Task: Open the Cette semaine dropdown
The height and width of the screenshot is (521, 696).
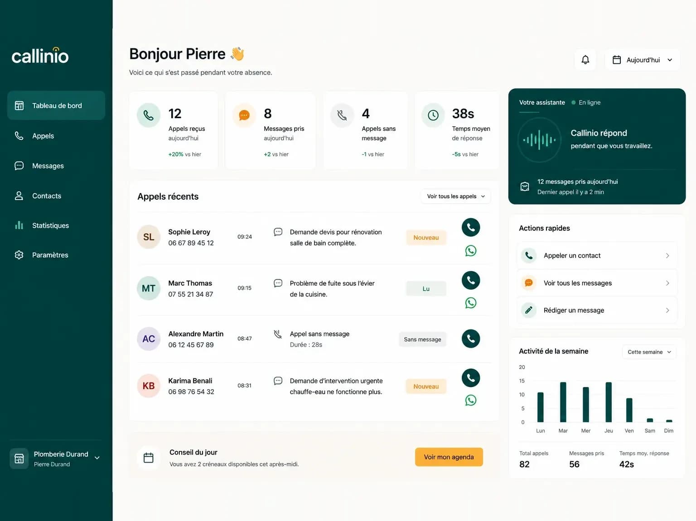Action: click(649, 352)
